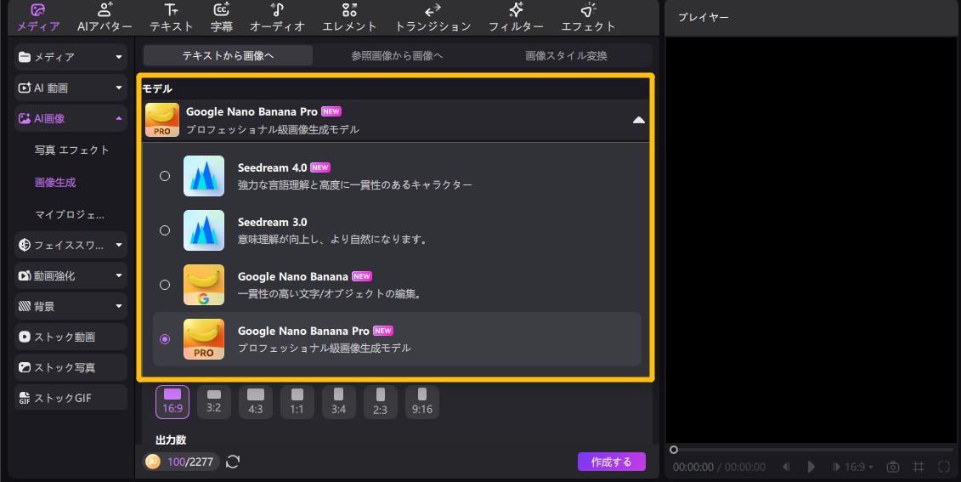Open the AIアバター tab
Screen dimensions: 961x482
[x=105, y=17]
